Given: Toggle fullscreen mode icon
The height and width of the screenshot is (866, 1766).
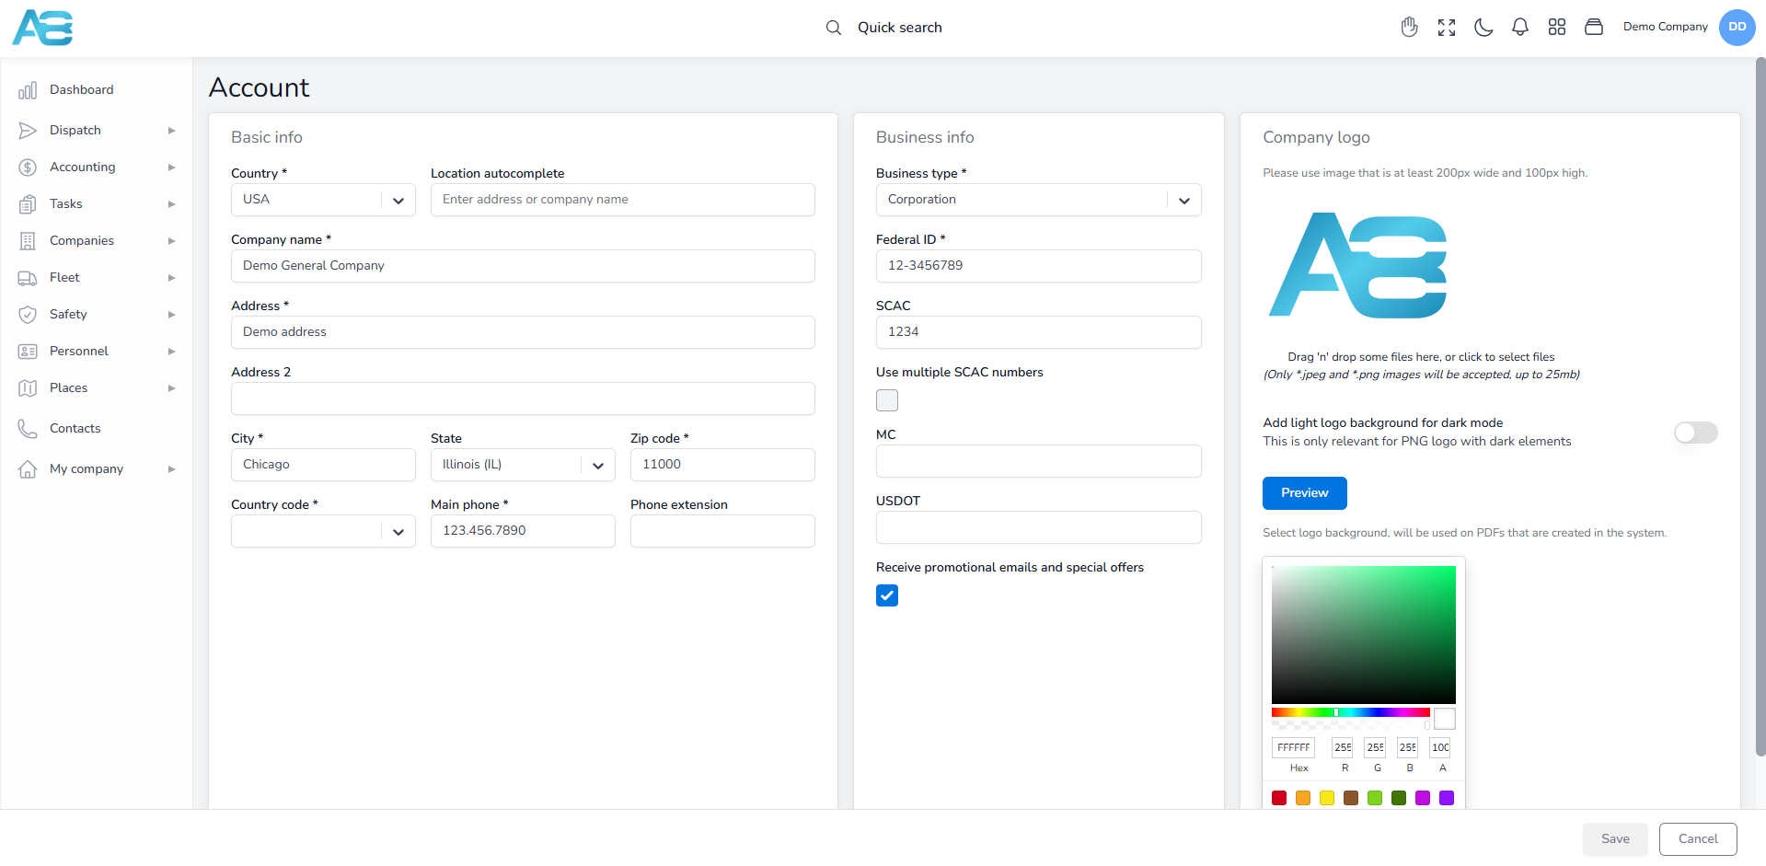Looking at the screenshot, I should [x=1447, y=28].
